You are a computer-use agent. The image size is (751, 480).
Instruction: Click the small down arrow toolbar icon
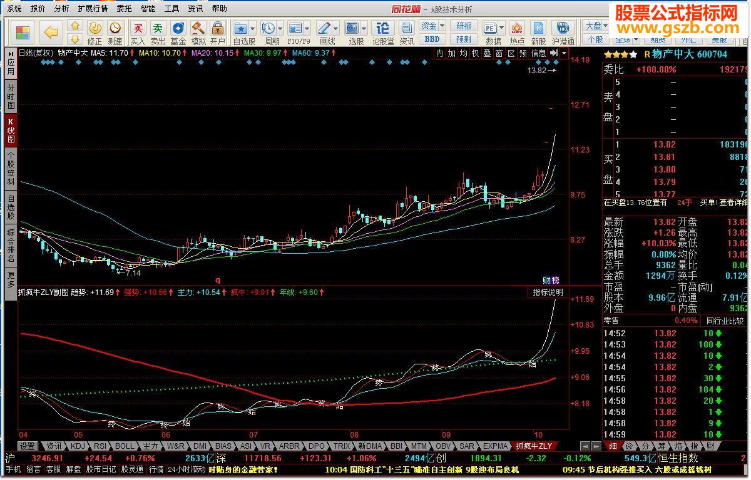(x=75, y=39)
